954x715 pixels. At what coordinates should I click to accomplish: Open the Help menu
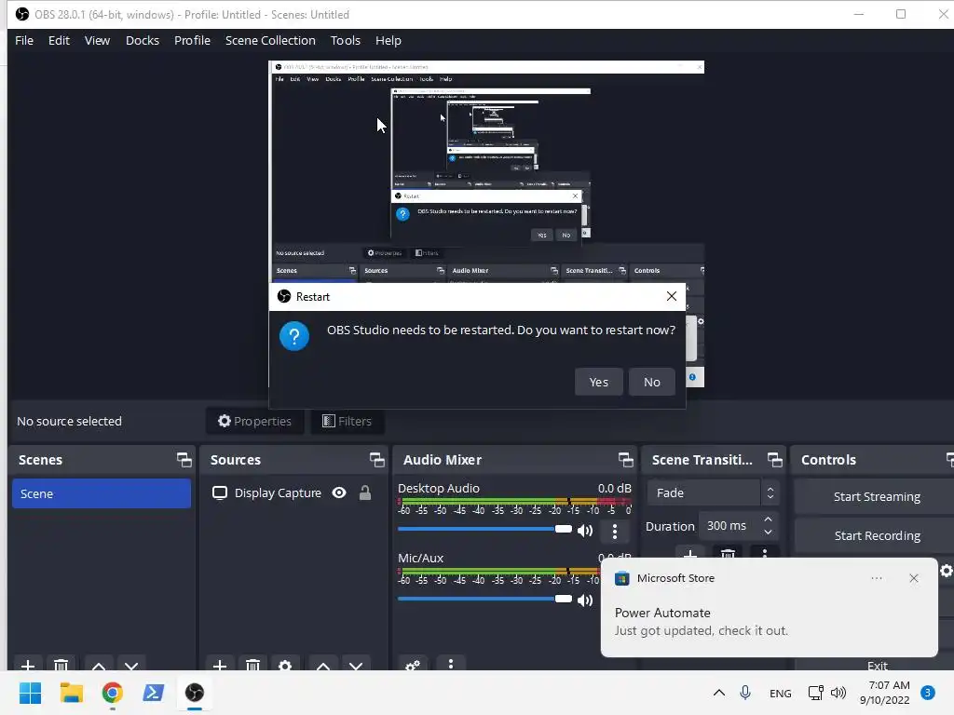(x=388, y=40)
